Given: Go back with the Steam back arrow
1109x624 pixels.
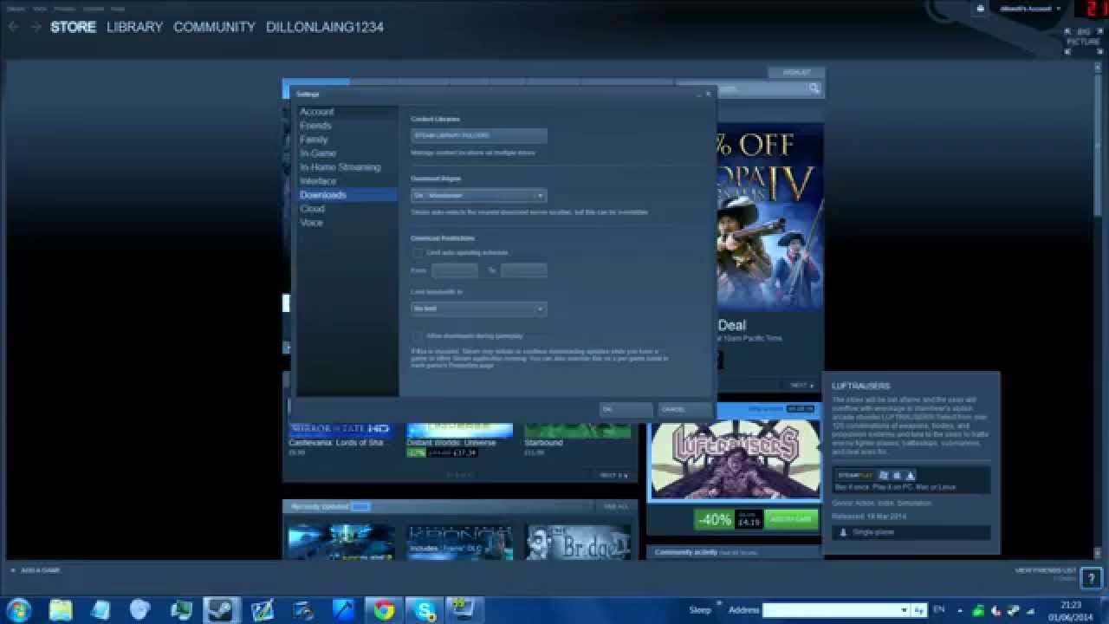Looking at the screenshot, I should 14,27.
